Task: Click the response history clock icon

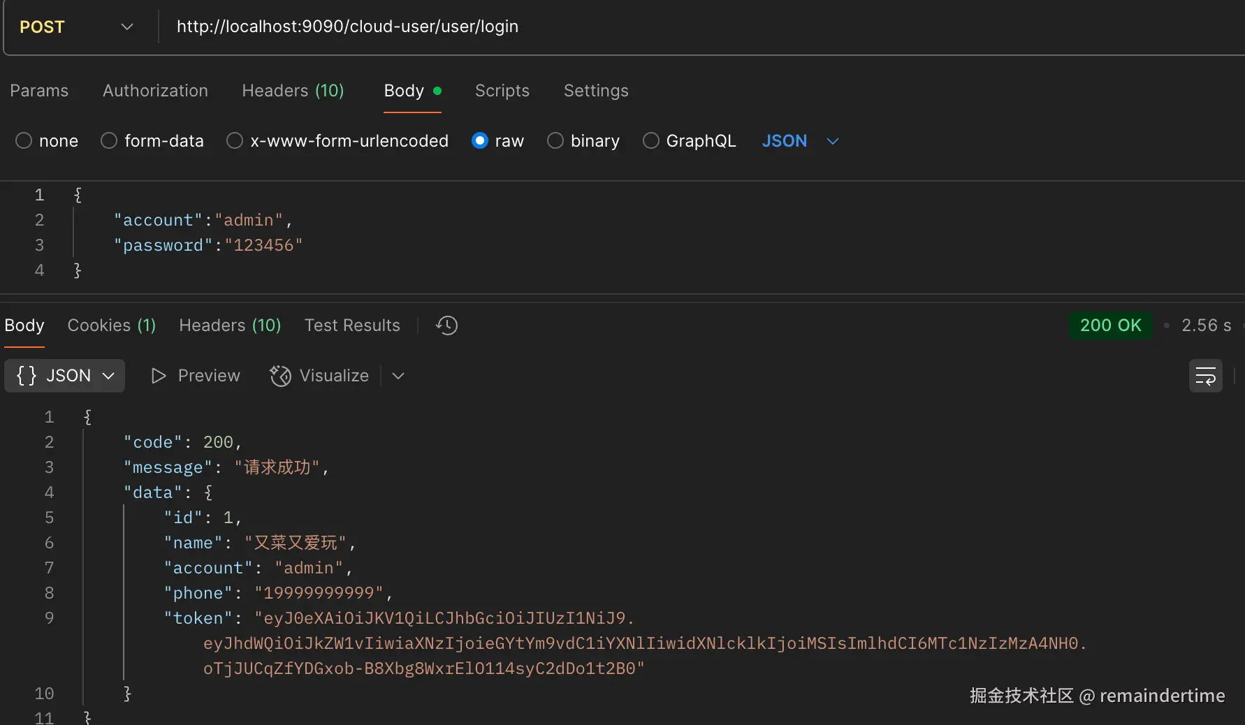Action: pyautogui.click(x=446, y=325)
